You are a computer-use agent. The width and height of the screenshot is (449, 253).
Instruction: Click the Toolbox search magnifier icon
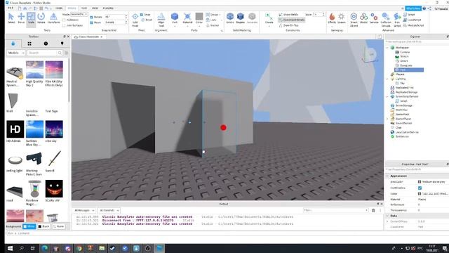pyautogui.click(x=60, y=53)
